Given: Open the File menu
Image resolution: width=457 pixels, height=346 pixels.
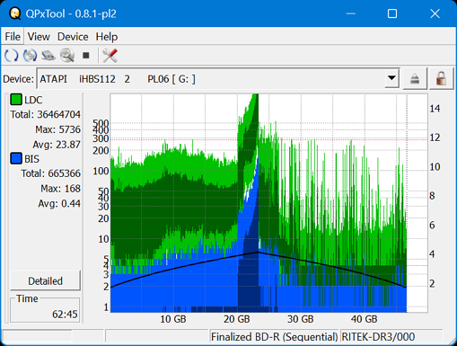Looking at the screenshot, I should [13, 37].
